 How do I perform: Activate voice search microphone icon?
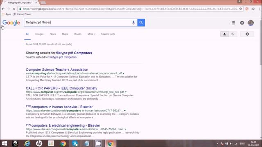click(x=133, y=22)
